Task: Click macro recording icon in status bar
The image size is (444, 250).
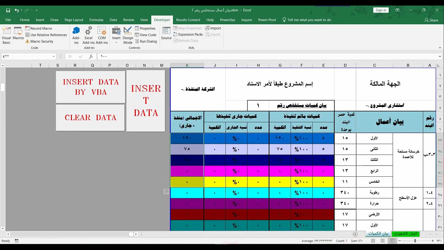Action: tap(16, 241)
